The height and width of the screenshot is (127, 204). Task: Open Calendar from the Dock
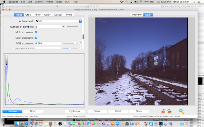(41, 124)
